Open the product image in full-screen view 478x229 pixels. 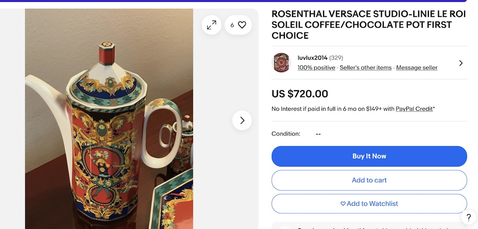pos(211,25)
